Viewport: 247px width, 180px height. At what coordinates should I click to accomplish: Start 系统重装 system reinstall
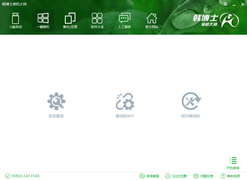(x=56, y=104)
